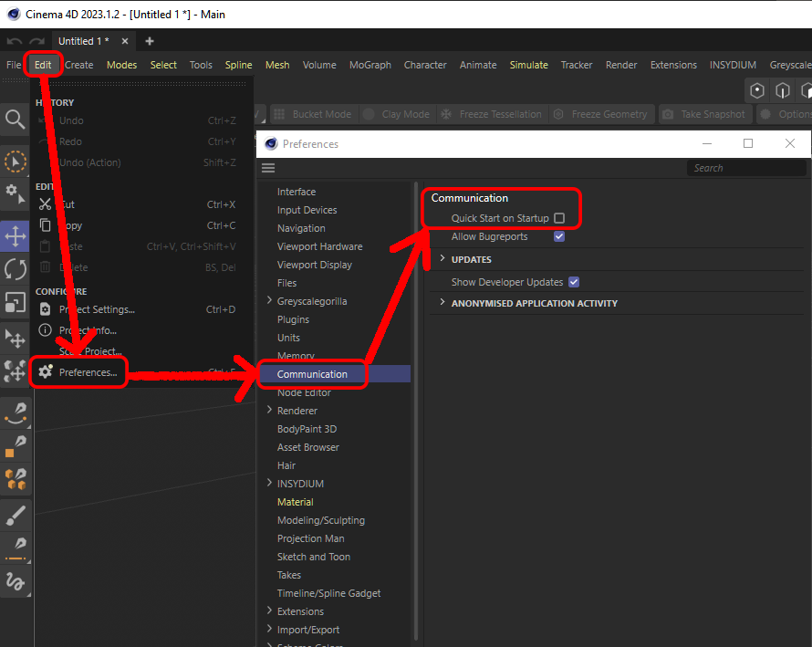This screenshot has width=812, height=647.
Task: Expand the UPDATES section
Action: pos(442,258)
